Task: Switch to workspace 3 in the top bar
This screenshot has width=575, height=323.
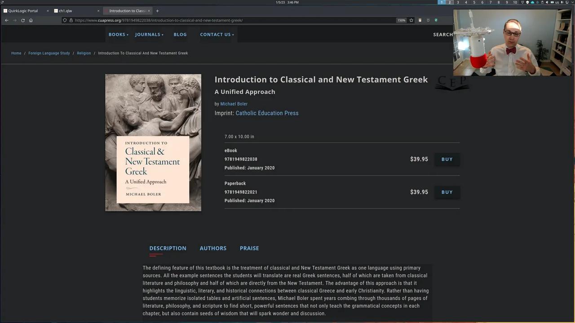Action: click(x=458, y=2)
